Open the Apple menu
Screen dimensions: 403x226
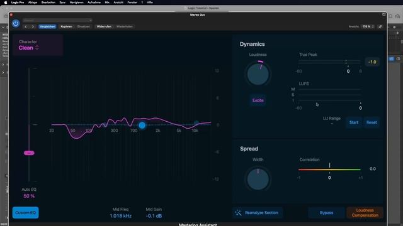(x=6, y=3)
